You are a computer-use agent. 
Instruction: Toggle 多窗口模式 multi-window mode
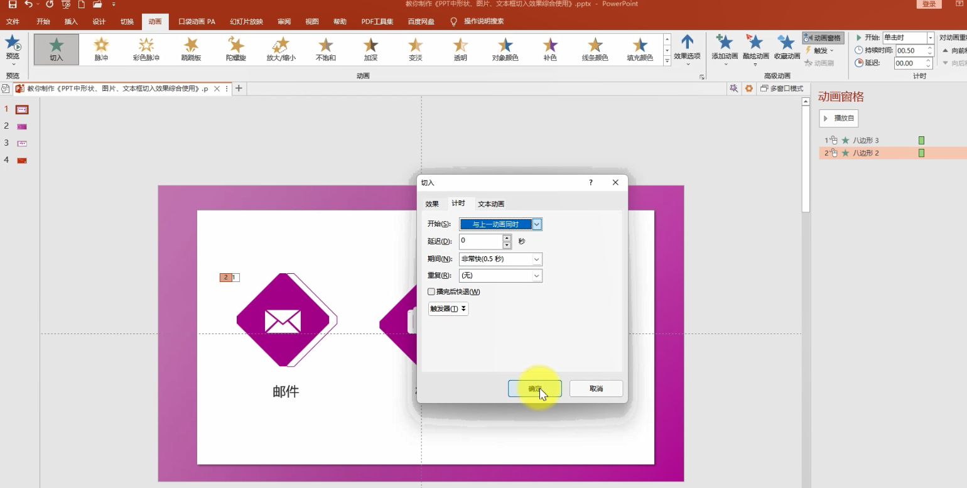[x=782, y=89]
